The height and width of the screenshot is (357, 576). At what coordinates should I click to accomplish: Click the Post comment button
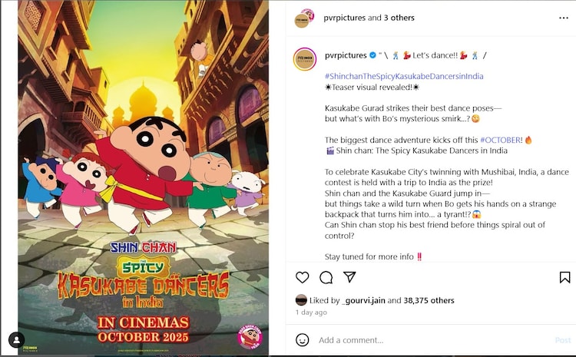(x=563, y=340)
